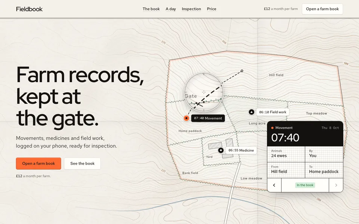This screenshot has height=224, width=359.
Task: Click the Animals 24 ewes cell
Action: (x=286, y=154)
